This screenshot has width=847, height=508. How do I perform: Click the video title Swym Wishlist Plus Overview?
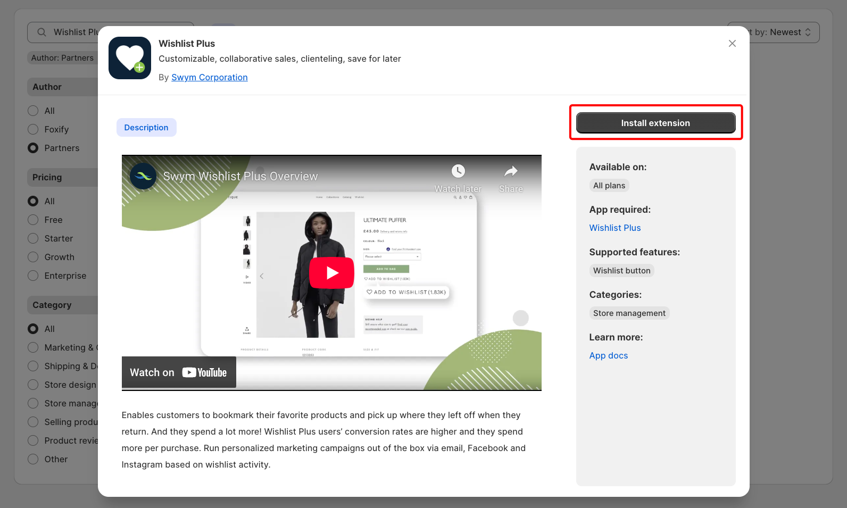[x=240, y=176]
